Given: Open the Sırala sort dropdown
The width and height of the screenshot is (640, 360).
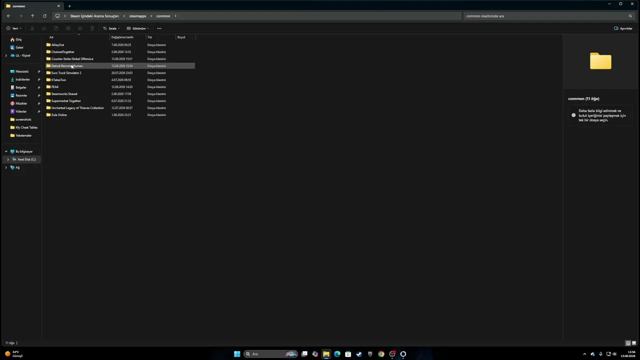Looking at the screenshot, I should click(x=111, y=28).
